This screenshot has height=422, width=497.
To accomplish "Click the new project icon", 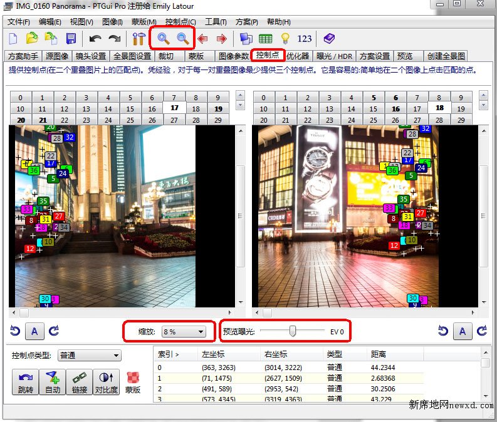I will [x=13, y=38].
